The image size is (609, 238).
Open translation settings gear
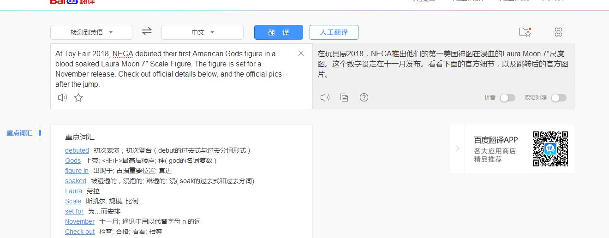pyautogui.click(x=558, y=32)
